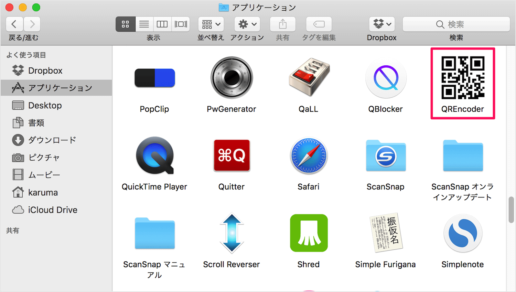Select the Simplenote app icon
Viewport: 516px width, 292px height.
tap(463, 233)
